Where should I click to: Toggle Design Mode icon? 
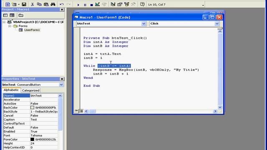(97, 5)
